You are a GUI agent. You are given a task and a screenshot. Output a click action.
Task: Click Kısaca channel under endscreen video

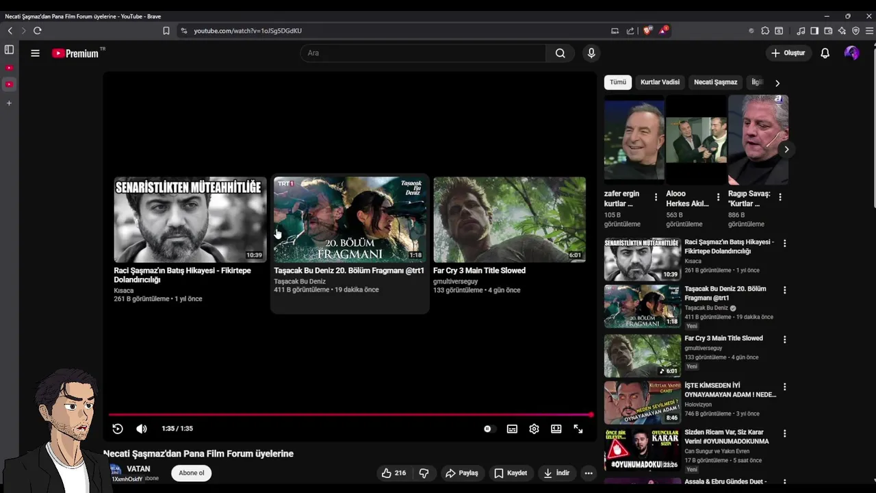[x=124, y=290]
